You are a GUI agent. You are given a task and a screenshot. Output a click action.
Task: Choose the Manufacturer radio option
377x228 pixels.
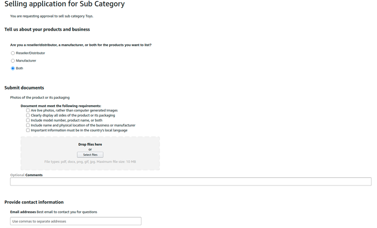pyautogui.click(x=13, y=61)
